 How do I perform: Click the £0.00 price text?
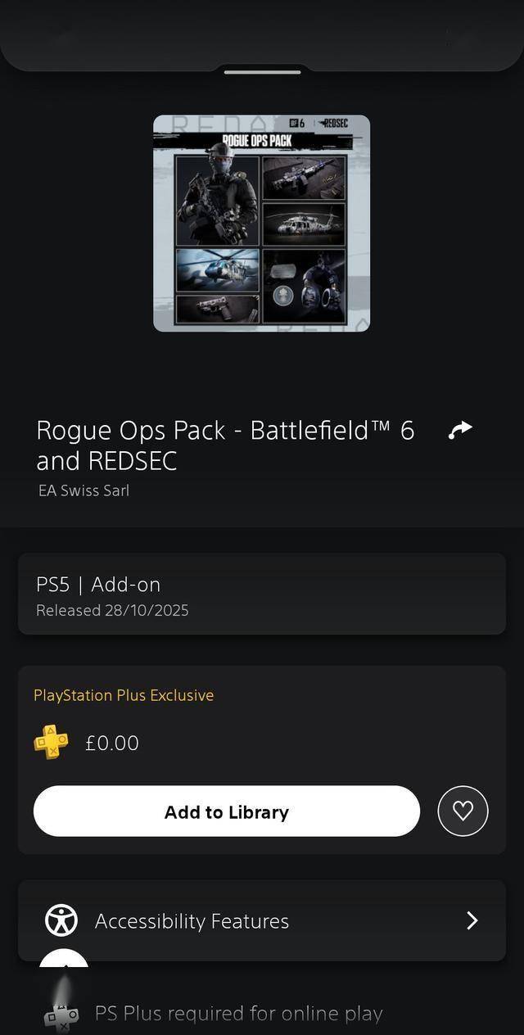pyautogui.click(x=112, y=743)
